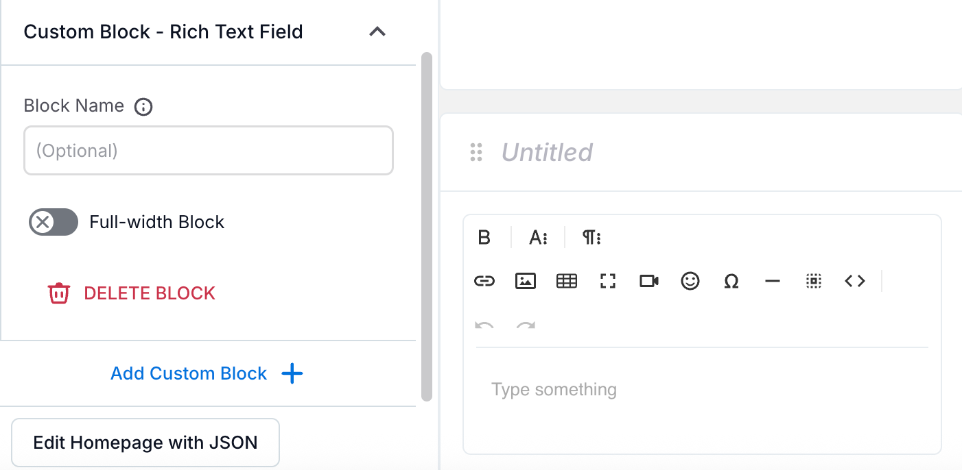Image resolution: width=962 pixels, height=470 pixels.
Task: Enable the Full-width Block toggle
Action: (x=54, y=222)
